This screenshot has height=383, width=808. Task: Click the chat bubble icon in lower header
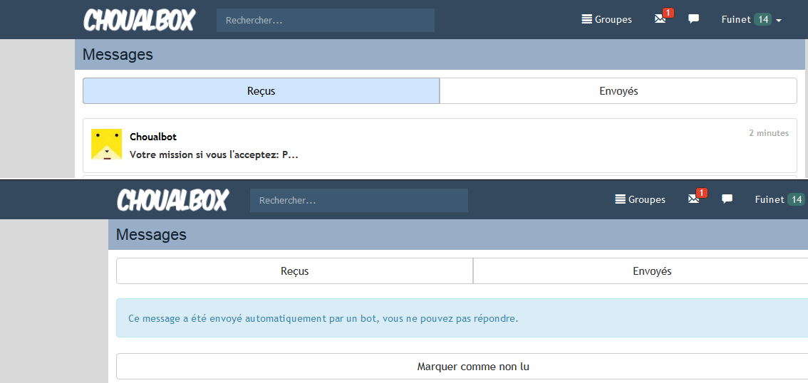click(727, 199)
